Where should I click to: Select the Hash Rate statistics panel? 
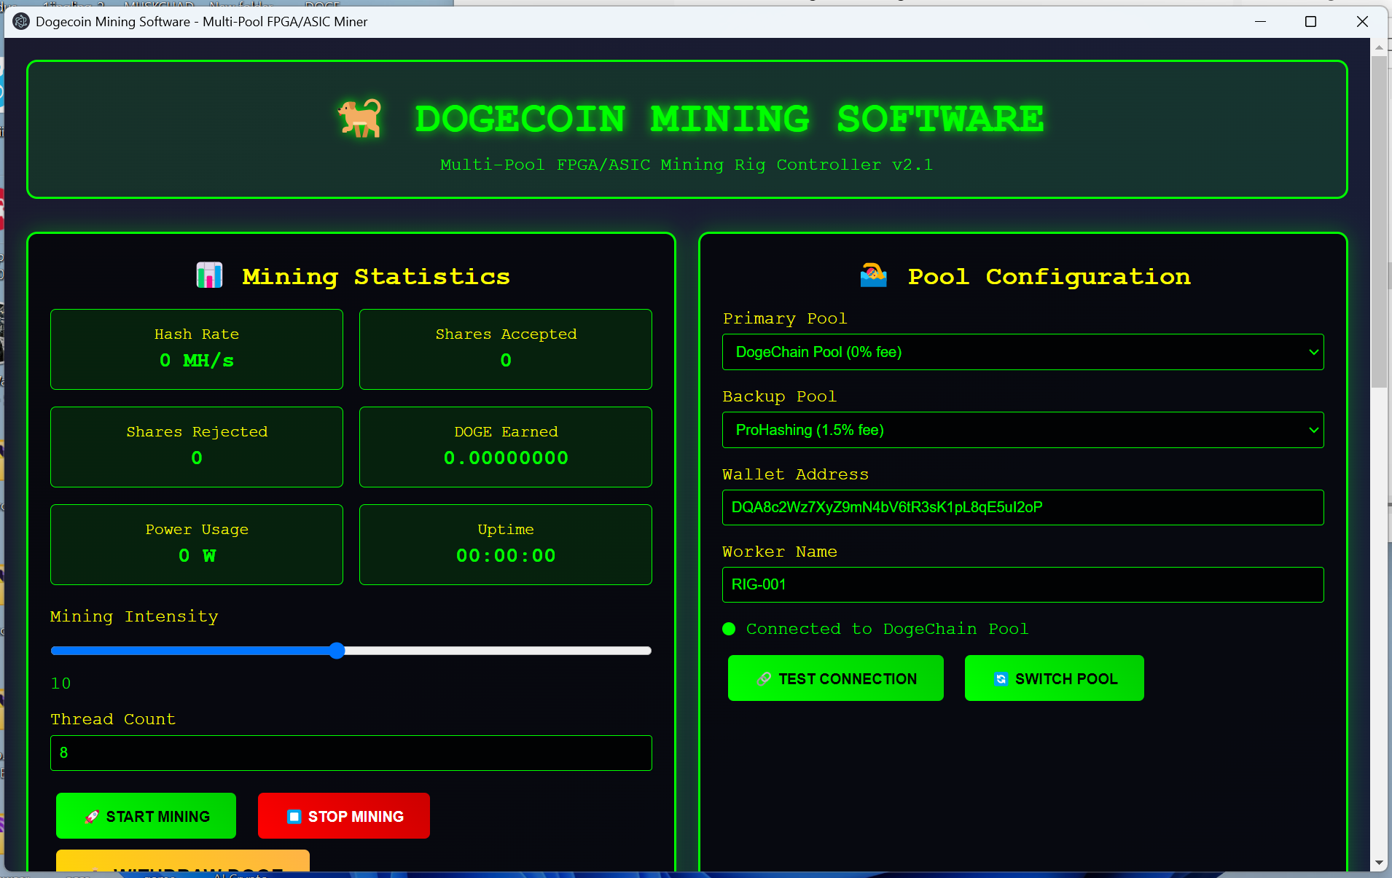point(196,350)
